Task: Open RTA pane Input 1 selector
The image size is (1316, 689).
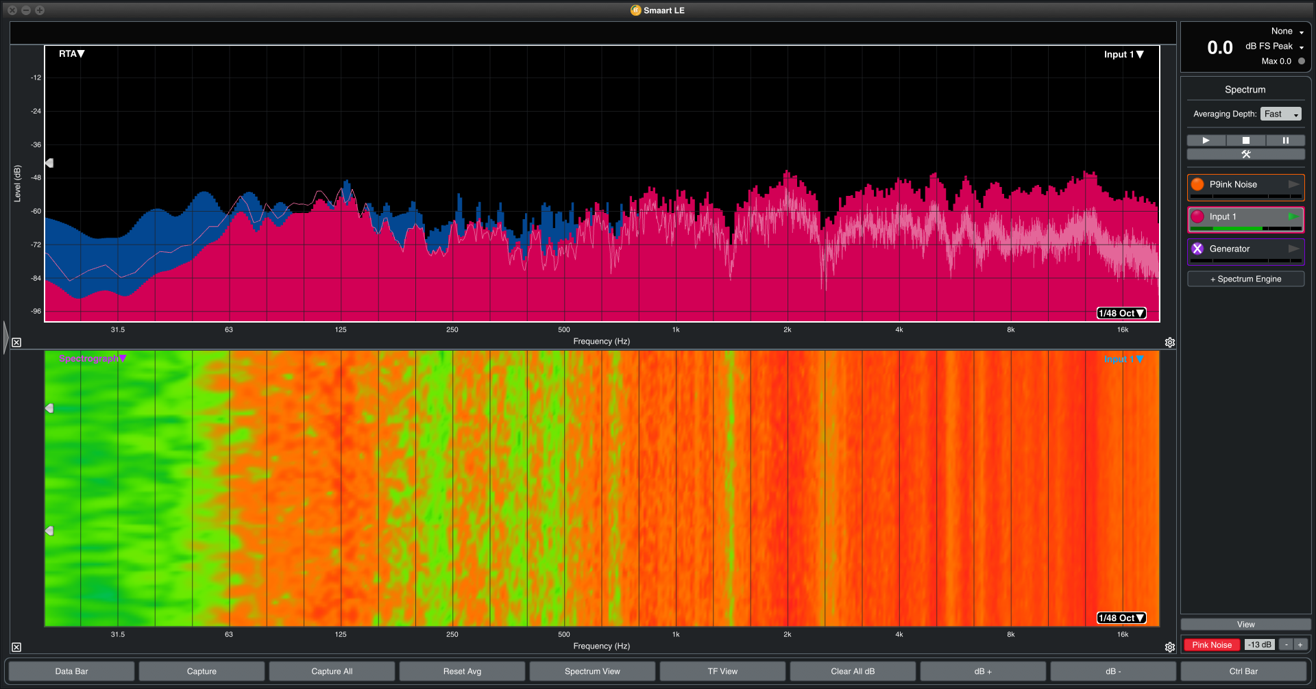Action: coord(1123,54)
